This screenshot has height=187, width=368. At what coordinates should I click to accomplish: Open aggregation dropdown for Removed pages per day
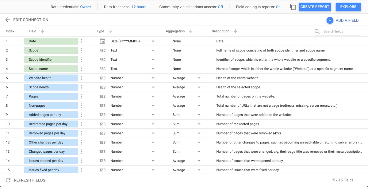click(199, 133)
